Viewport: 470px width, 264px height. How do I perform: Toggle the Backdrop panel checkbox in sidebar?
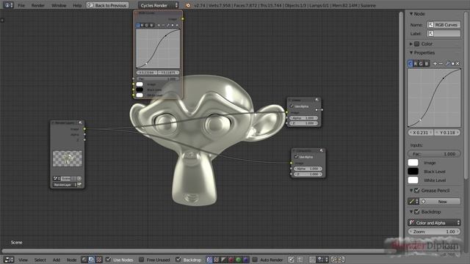[416, 212]
